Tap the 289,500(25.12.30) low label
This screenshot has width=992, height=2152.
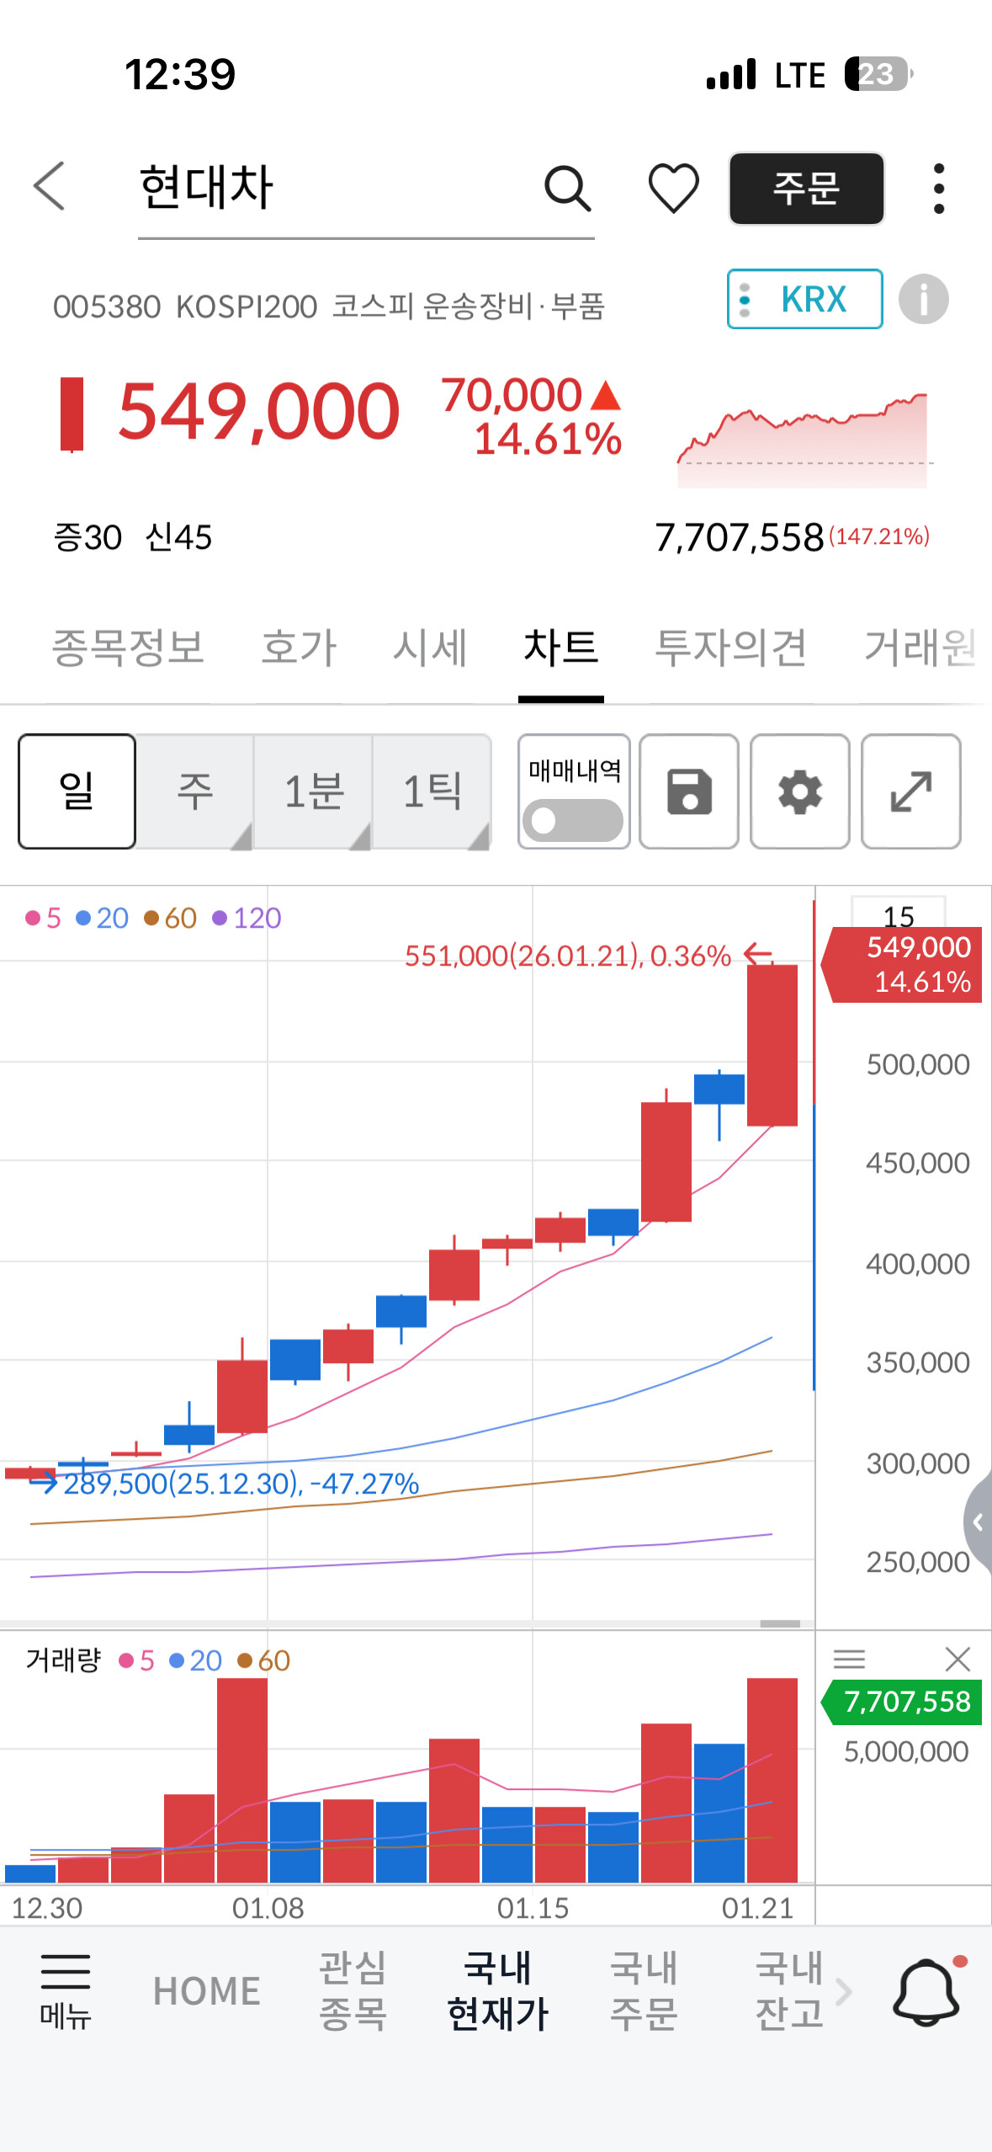241,1483
